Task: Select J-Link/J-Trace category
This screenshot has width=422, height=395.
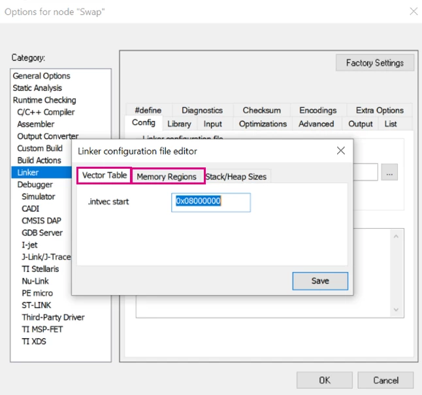Action: click(x=46, y=257)
